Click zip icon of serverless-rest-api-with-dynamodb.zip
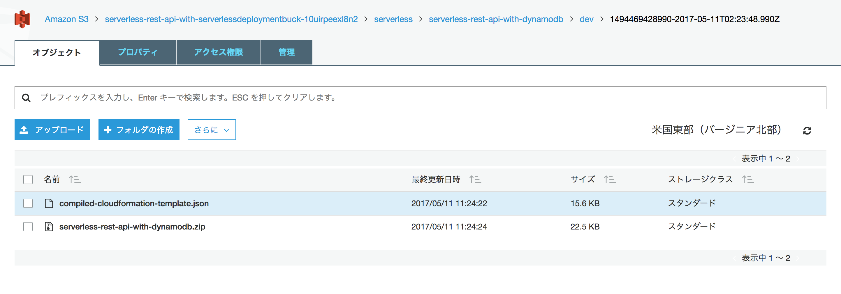841x294 pixels. [x=49, y=227]
